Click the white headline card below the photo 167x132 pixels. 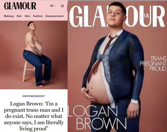pyautogui.click(x=34, y=111)
